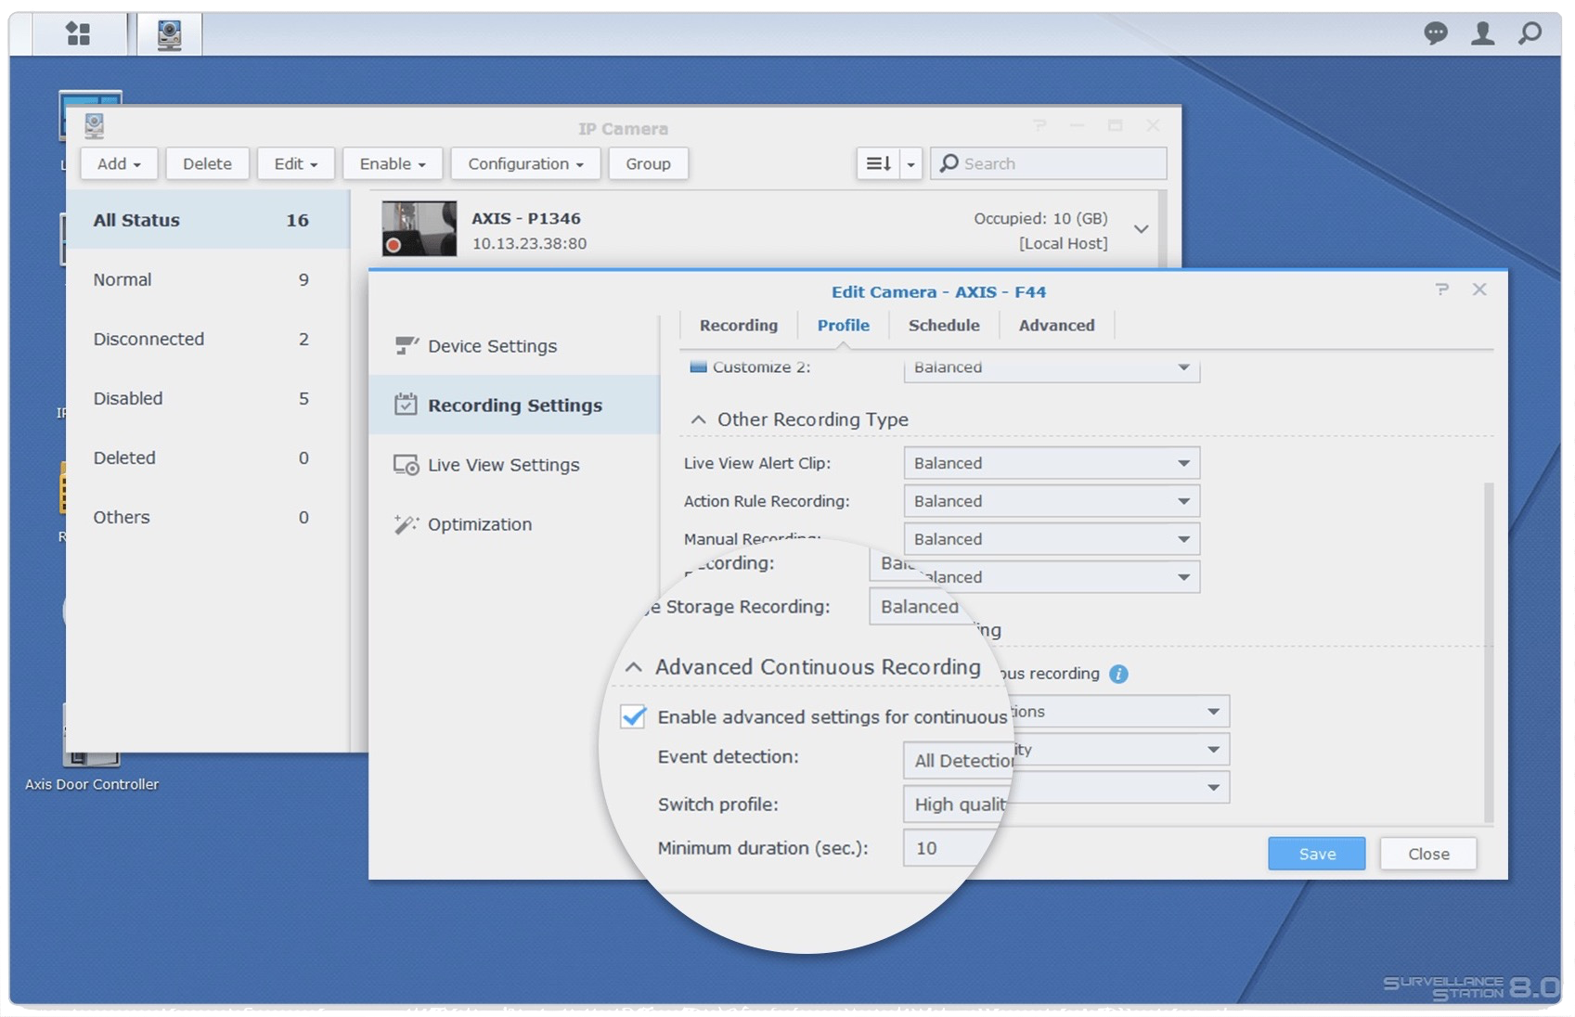Click the top-right search magnifier icon
Screen dimensions: 1575x1017
click(x=1529, y=34)
